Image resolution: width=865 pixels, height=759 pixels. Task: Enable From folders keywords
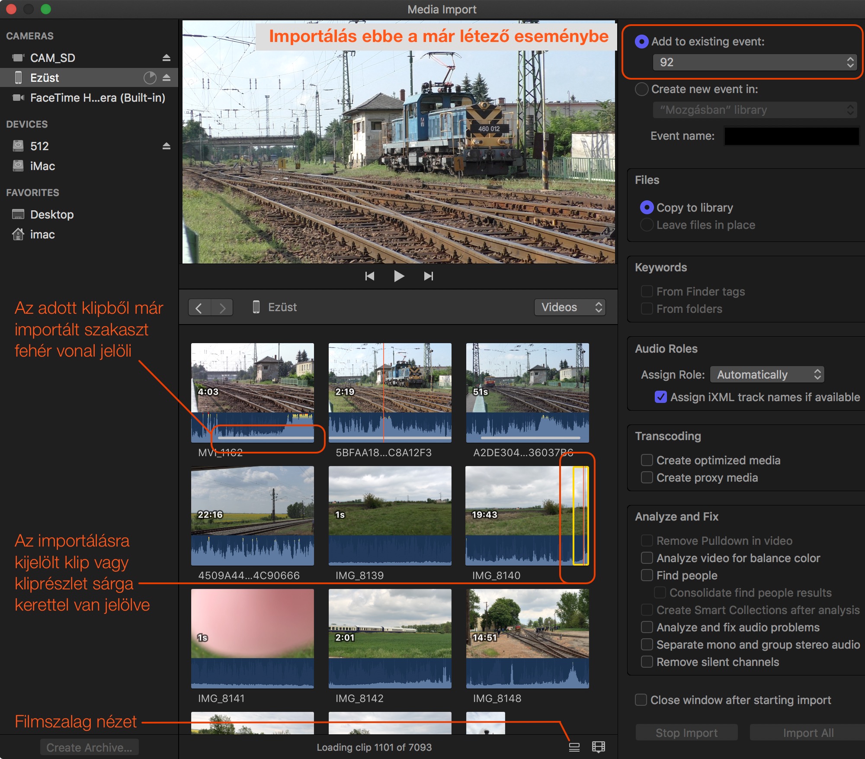647,309
